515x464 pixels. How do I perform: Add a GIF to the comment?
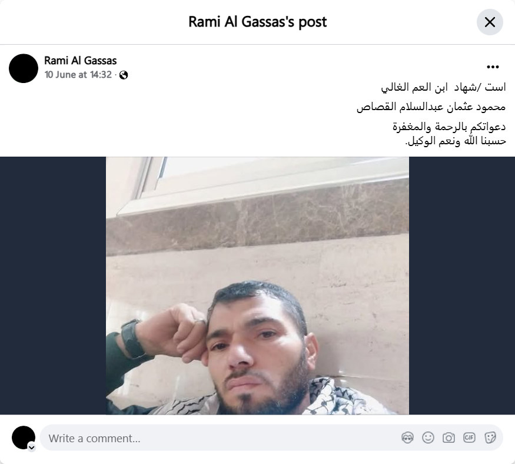469,438
